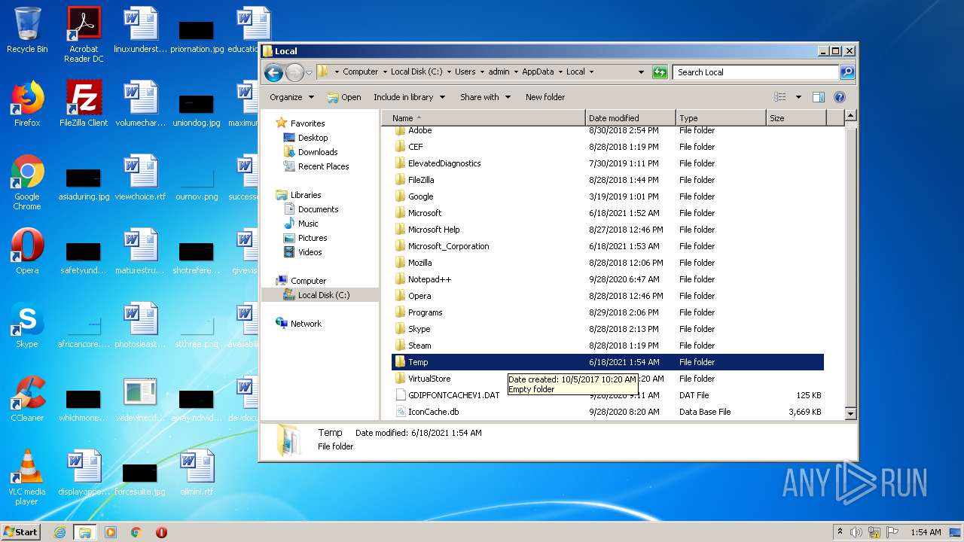Select Downloads in Favorites
The width and height of the screenshot is (964, 542).
click(x=317, y=152)
